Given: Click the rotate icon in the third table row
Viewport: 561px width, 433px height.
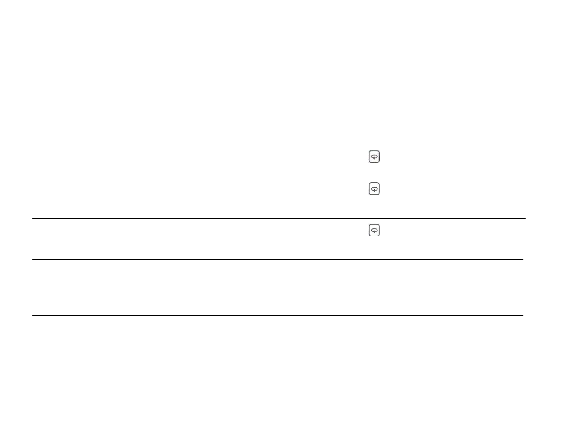Looking at the screenshot, I should click(x=374, y=230).
